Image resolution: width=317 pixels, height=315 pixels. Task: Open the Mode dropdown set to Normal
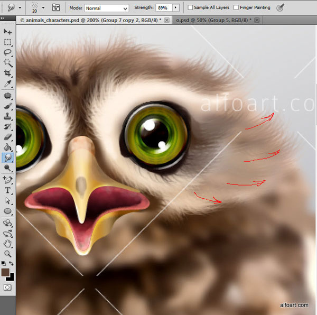point(107,8)
